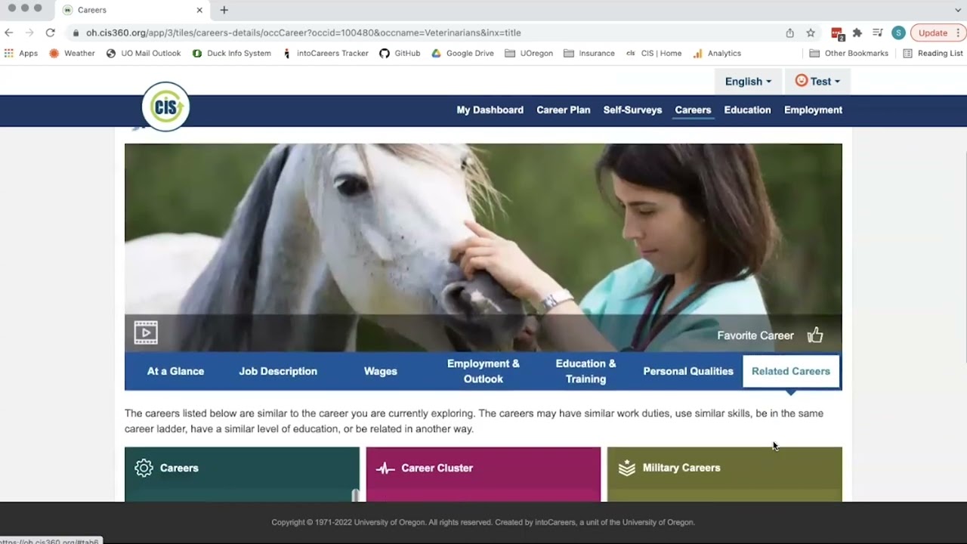Play the veterinarian career video icon

pyautogui.click(x=146, y=332)
